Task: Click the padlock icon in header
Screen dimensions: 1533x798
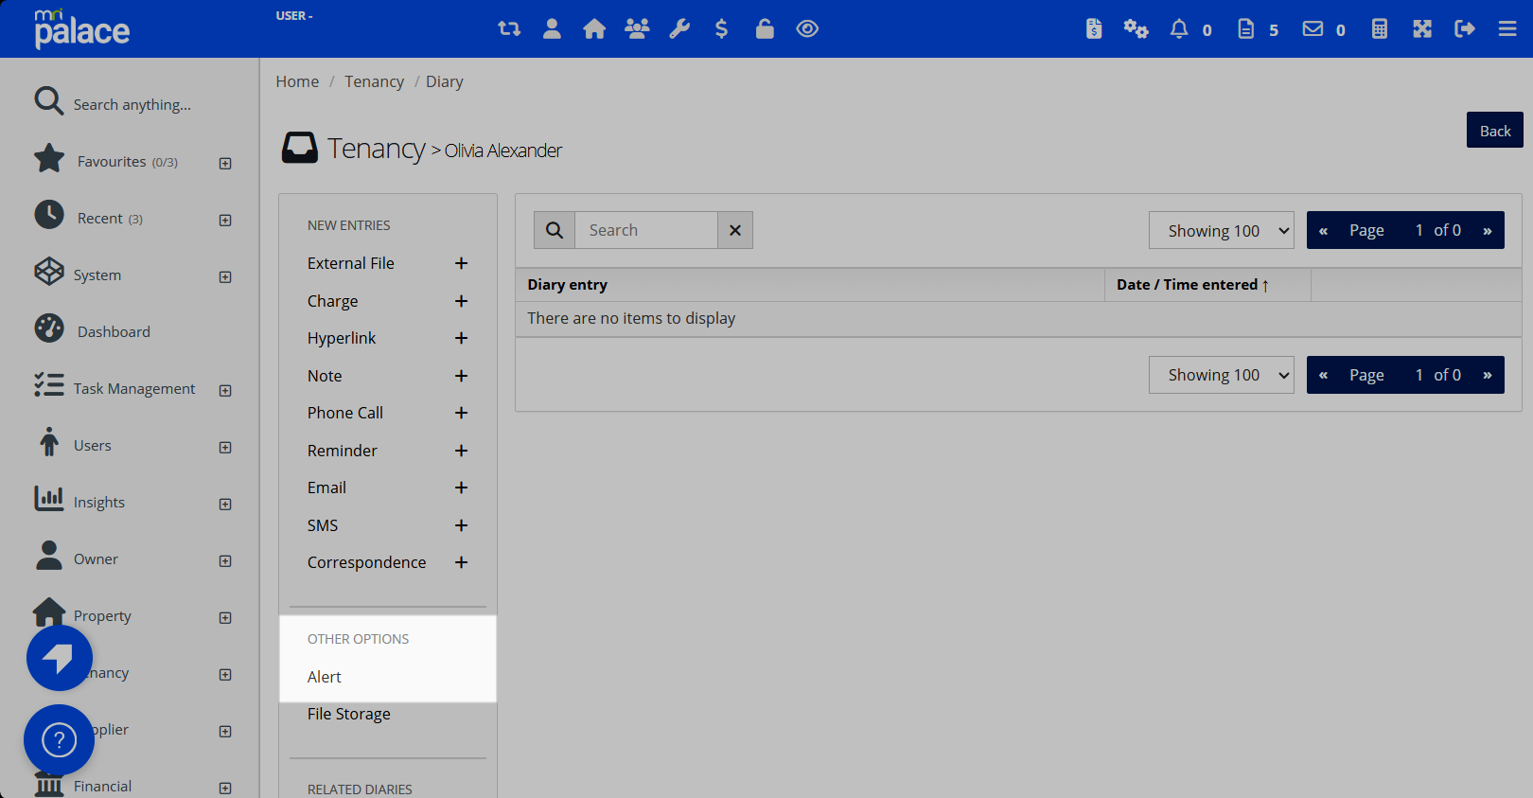Action: click(765, 29)
